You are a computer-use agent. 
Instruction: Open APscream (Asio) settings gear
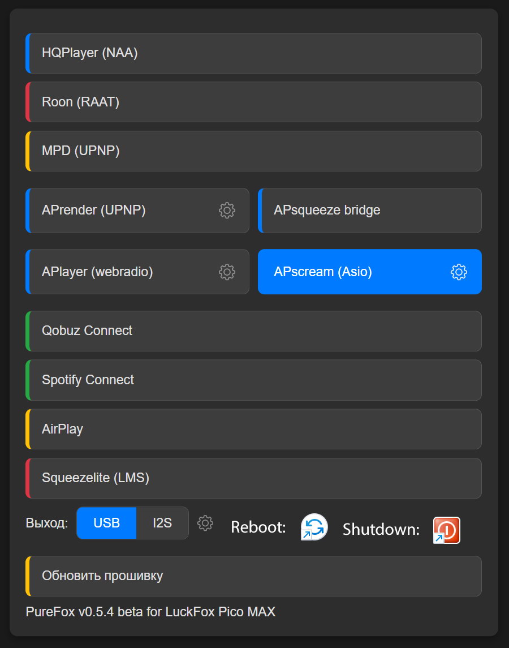[459, 272]
